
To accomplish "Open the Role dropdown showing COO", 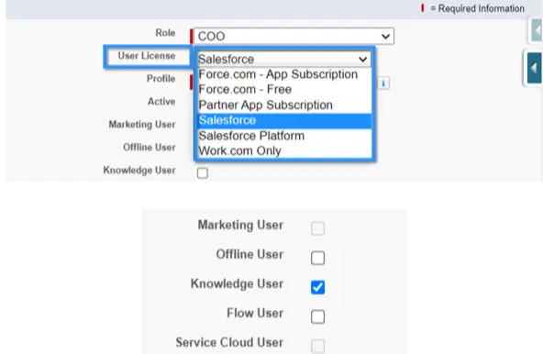I will (294, 36).
